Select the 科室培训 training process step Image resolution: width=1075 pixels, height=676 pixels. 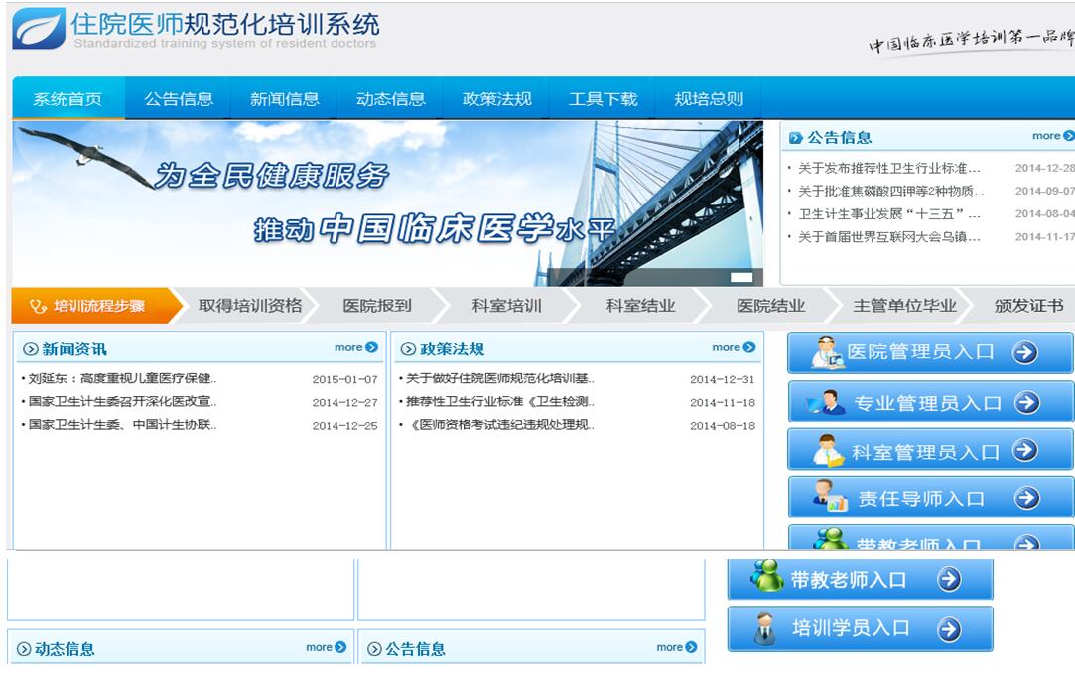(506, 306)
